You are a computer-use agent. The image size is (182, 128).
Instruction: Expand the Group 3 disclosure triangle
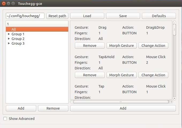(9, 43)
